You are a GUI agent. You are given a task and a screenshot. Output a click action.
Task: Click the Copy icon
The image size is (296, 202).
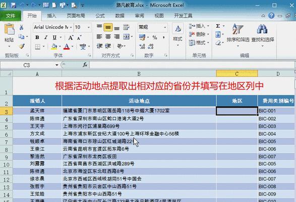point(21,37)
